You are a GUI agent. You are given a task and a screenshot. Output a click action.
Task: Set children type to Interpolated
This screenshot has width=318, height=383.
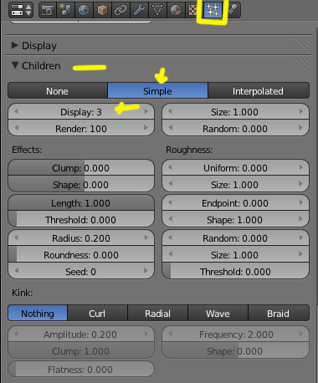point(259,91)
